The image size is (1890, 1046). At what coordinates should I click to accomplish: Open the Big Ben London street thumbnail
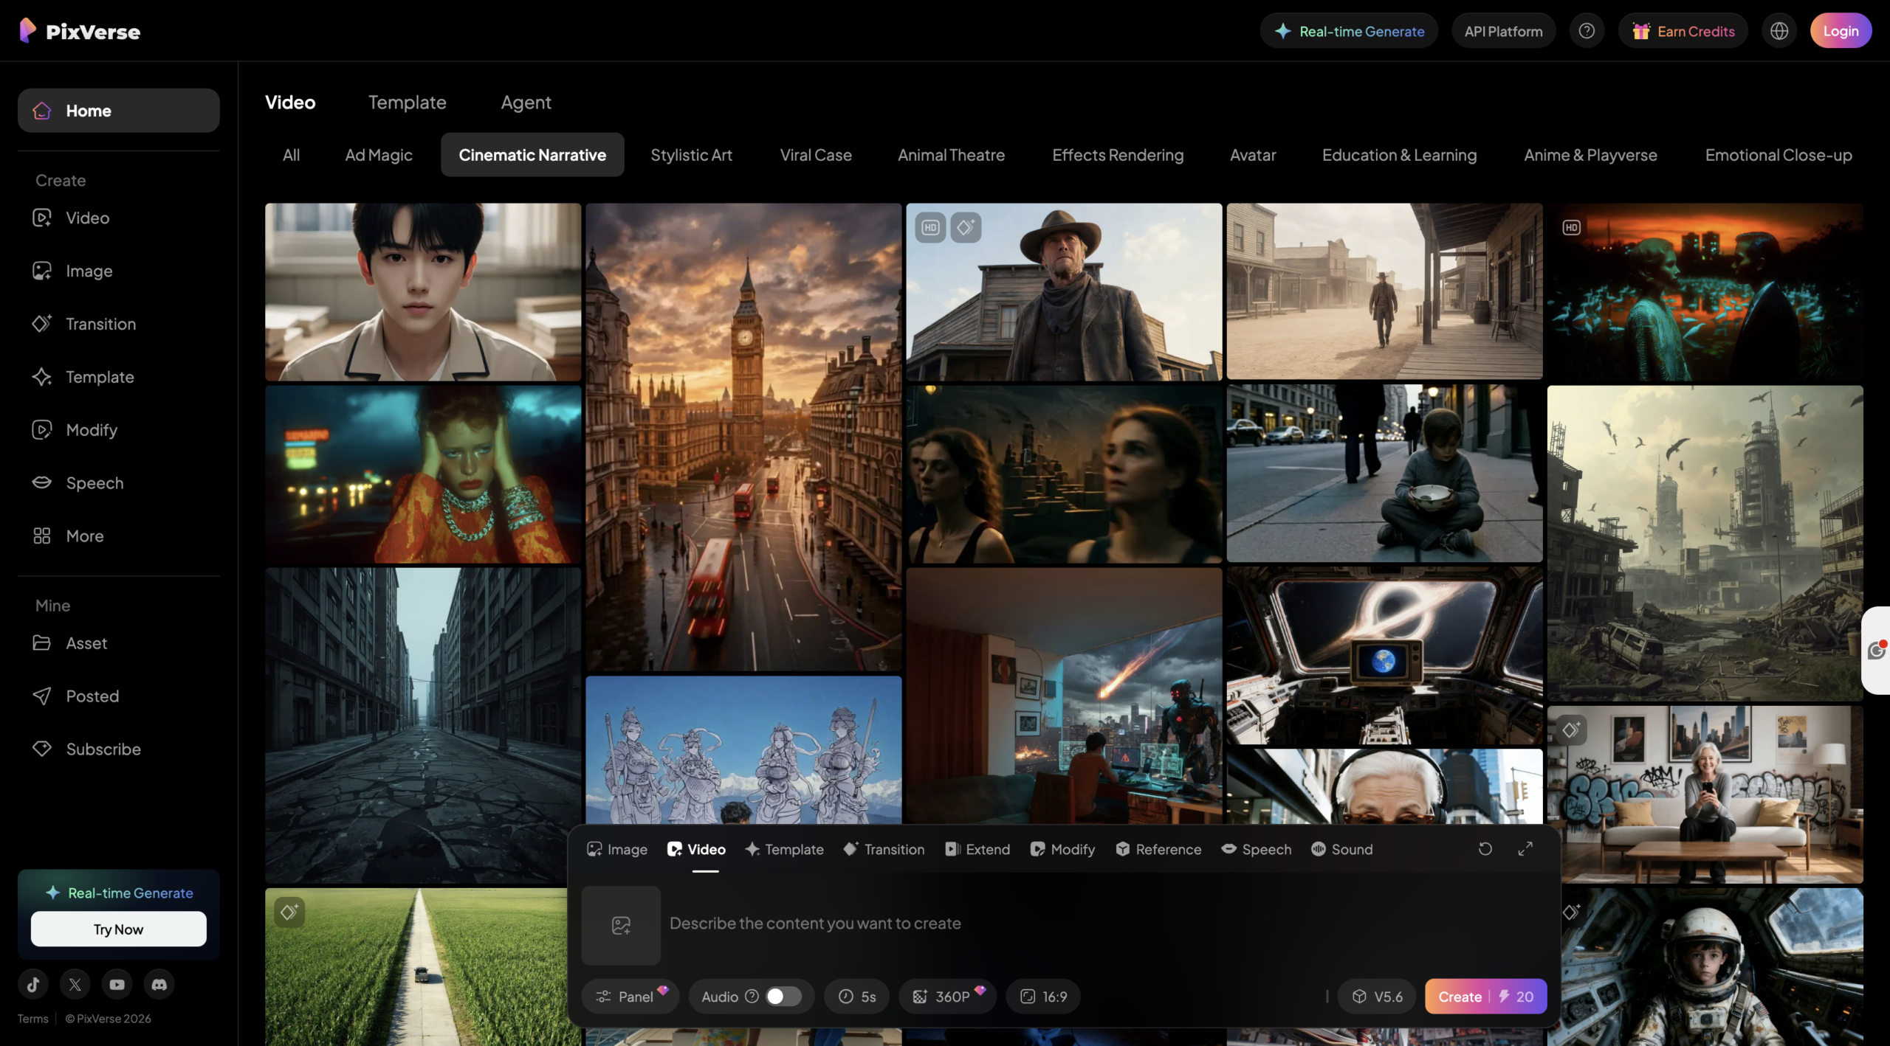point(743,437)
